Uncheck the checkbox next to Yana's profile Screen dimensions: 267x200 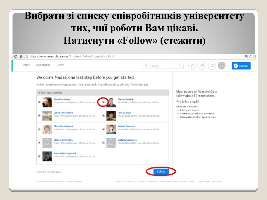tap(39, 102)
